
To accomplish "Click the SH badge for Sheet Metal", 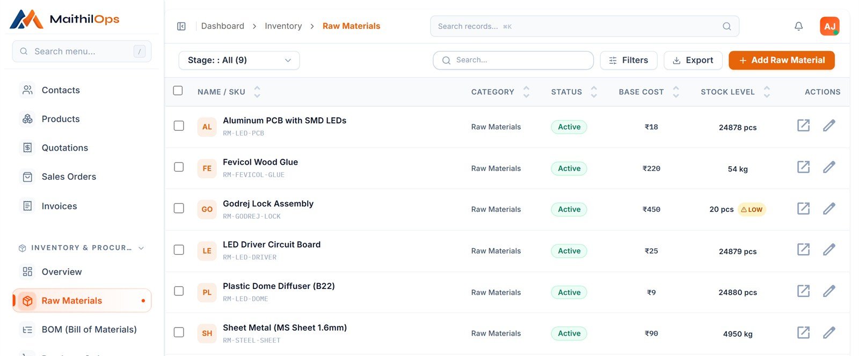I will (207, 333).
